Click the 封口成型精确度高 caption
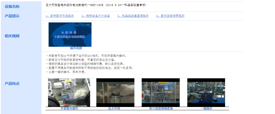 (161, 109)
